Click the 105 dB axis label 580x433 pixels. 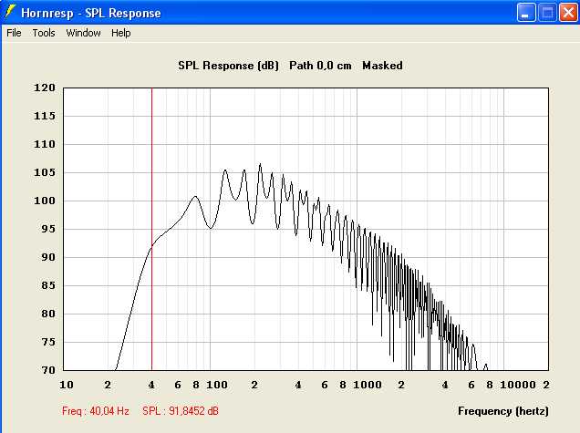[45, 172]
